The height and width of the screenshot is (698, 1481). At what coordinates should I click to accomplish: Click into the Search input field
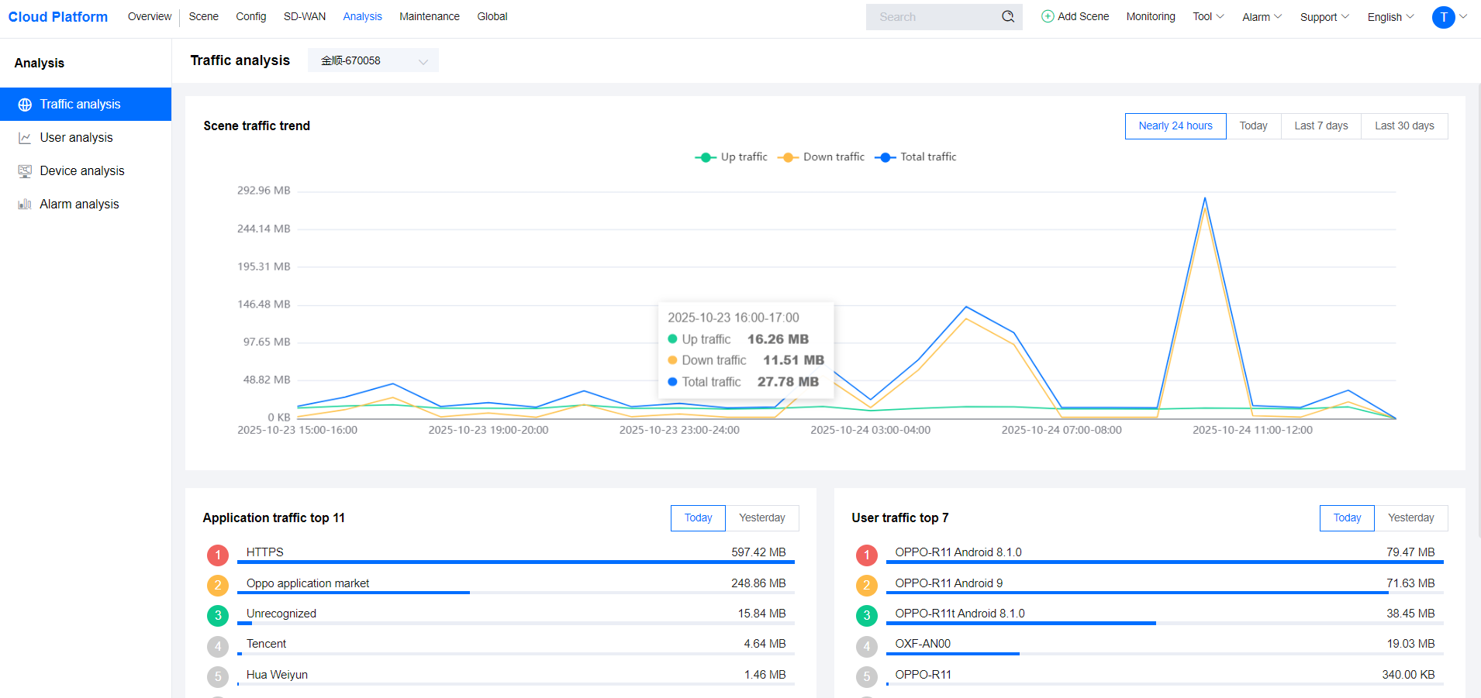(x=934, y=17)
